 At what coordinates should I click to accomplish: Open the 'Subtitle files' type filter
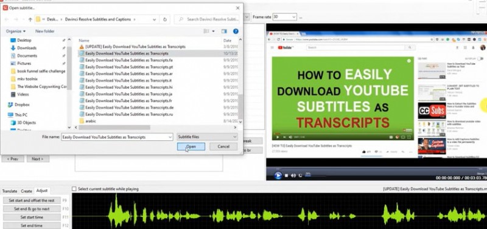pos(207,137)
